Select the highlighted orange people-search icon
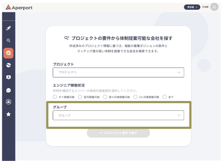This screenshot has height=161, width=223. (x=8, y=53)
